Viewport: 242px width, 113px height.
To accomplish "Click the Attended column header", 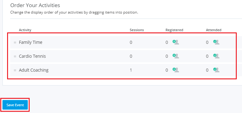I will click(x=214, y=30).
